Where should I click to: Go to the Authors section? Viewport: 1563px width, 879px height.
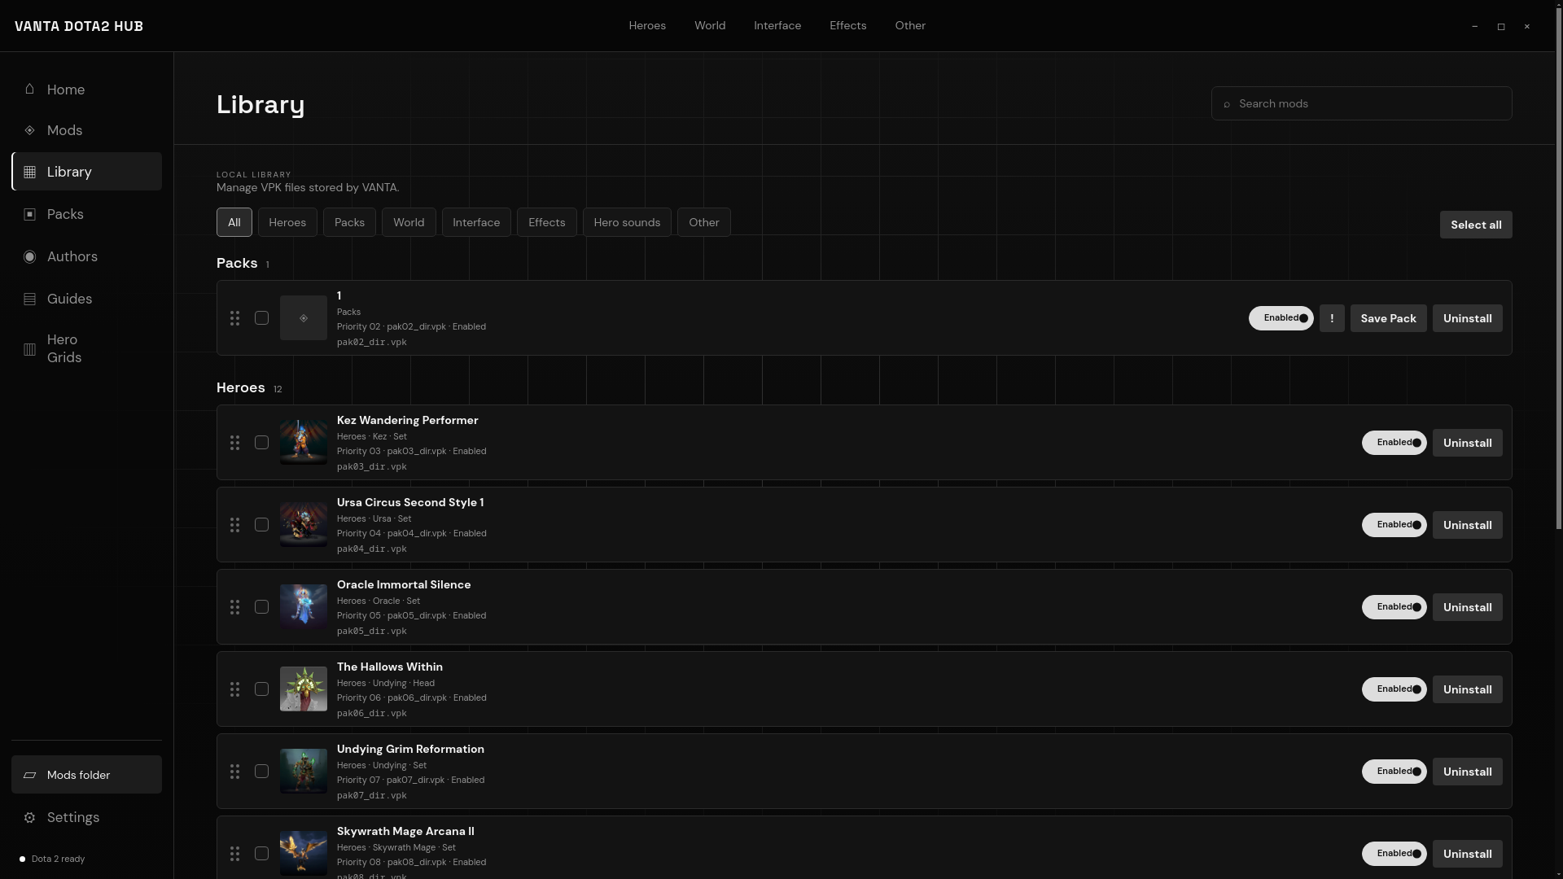(x=86, y=256)
